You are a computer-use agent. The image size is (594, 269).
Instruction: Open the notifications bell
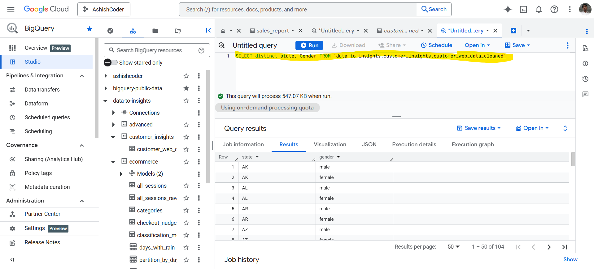pos(539,9)
